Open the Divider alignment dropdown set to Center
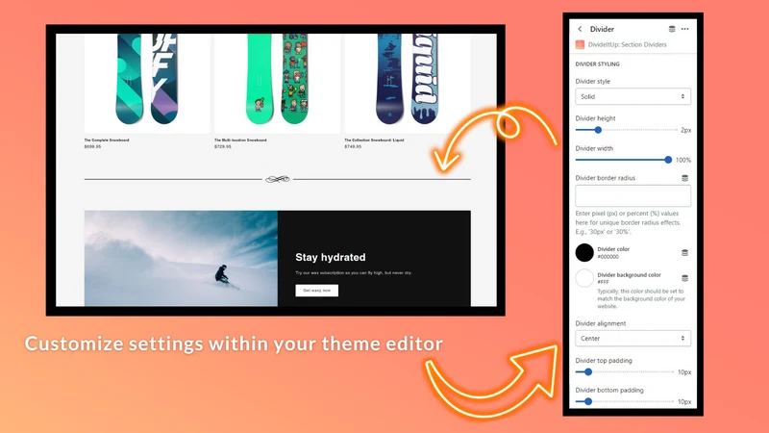Screen dimensions: 769x433 coord(633,339)
